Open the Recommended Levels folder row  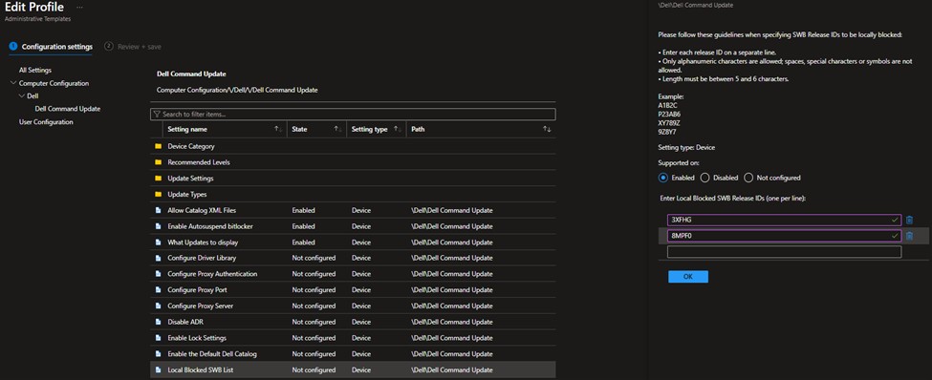tap(353, 162)
